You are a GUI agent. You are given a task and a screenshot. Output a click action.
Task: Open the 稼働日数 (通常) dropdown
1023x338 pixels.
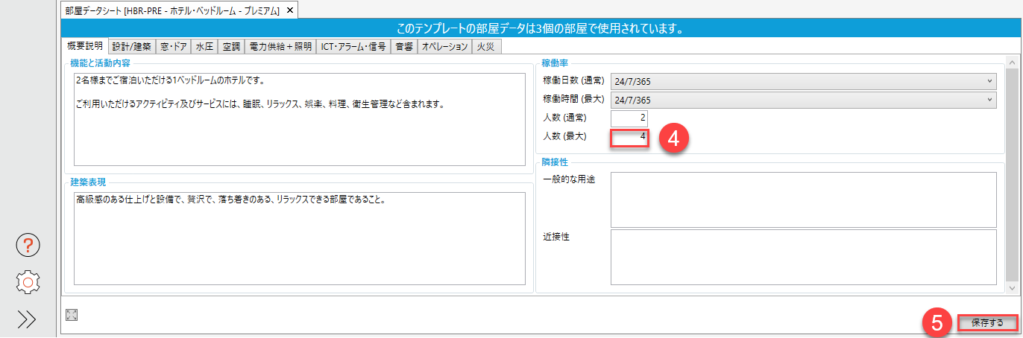[x=803, y=81]
